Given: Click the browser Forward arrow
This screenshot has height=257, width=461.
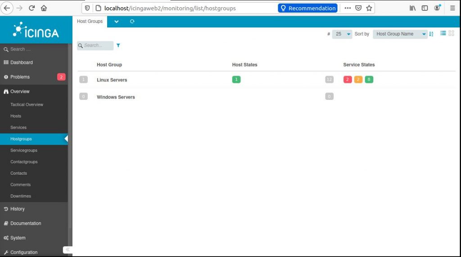Looking at the screenshot, I should click(x=19, y=8).
